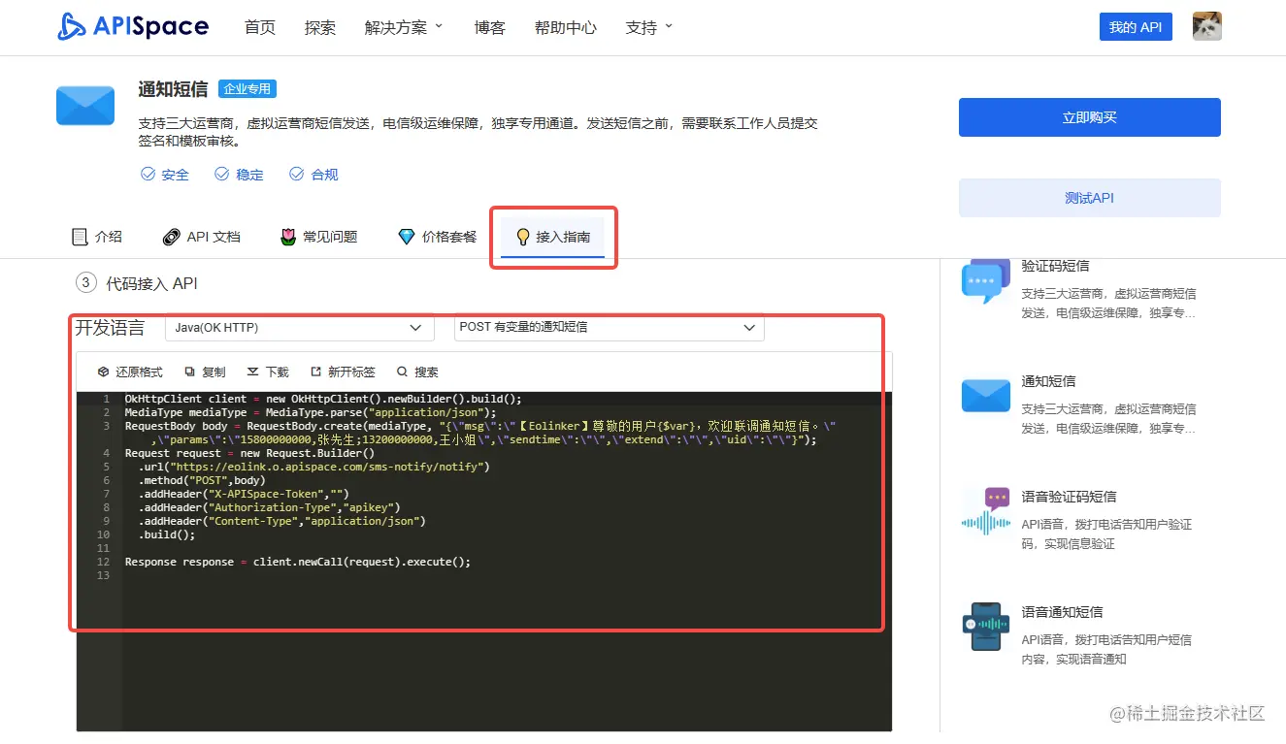Click the API 文档 tab link icon

tap(172, 237)
